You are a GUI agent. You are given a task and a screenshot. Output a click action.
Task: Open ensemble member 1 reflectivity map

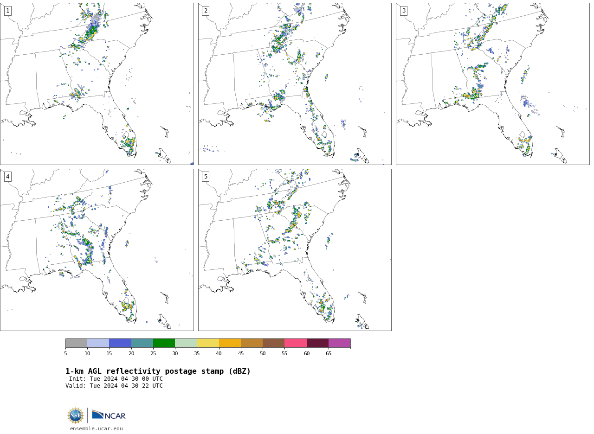(97, 84)
